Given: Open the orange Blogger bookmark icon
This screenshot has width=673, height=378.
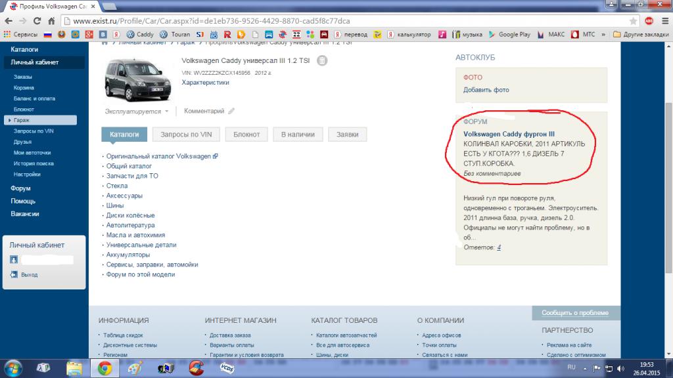Looking at the screenshot, I should click(241, 34).
